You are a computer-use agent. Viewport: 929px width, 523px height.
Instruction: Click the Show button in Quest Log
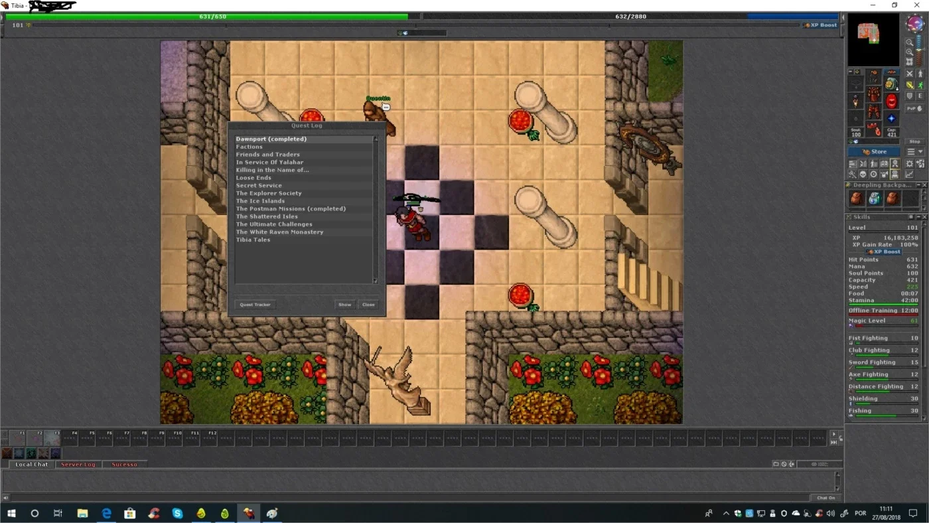click(344, 305)
